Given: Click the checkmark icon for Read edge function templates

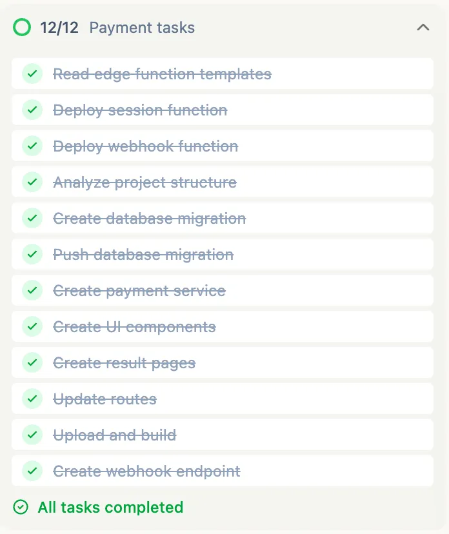Looking at the screenshot, I should point(32,74).
